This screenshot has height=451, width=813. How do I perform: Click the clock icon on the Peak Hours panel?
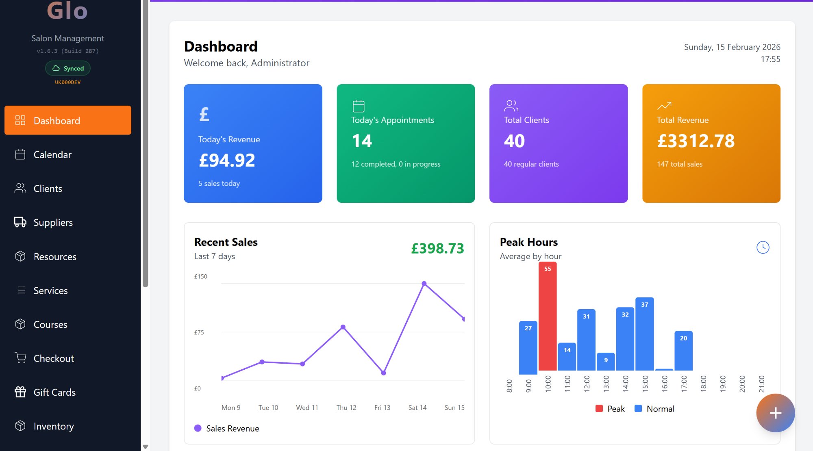763,247
